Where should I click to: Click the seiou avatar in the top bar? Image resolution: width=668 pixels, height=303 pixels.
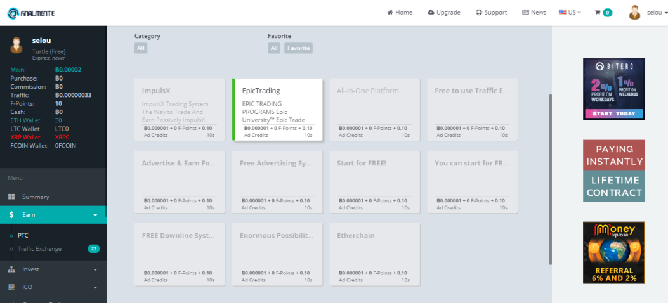click(635, 13)
